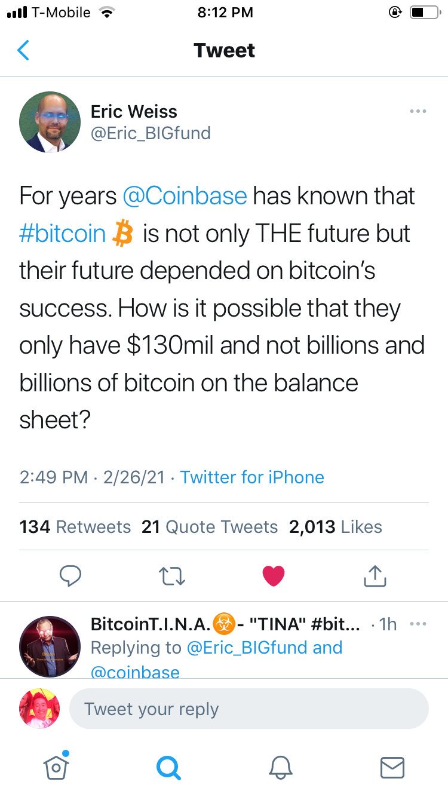448x797 pixels.
Task: Open the reply speech bubble icon
Action: (70, 575)
